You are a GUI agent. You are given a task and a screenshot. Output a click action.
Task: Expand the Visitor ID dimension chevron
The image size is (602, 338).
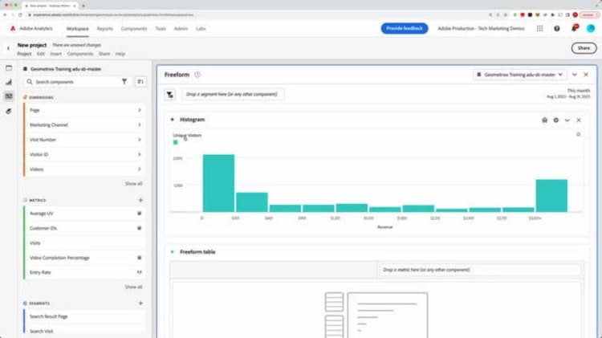[x=140, y=154]
